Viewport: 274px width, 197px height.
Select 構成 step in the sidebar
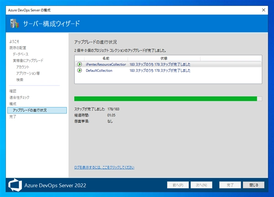point(13,104)
